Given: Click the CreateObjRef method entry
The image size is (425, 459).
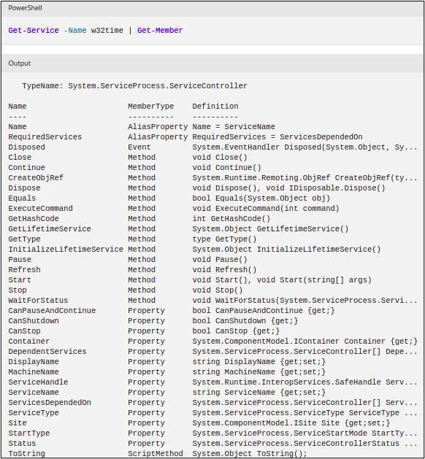Looking at the screenshot, I should (212, 177).
